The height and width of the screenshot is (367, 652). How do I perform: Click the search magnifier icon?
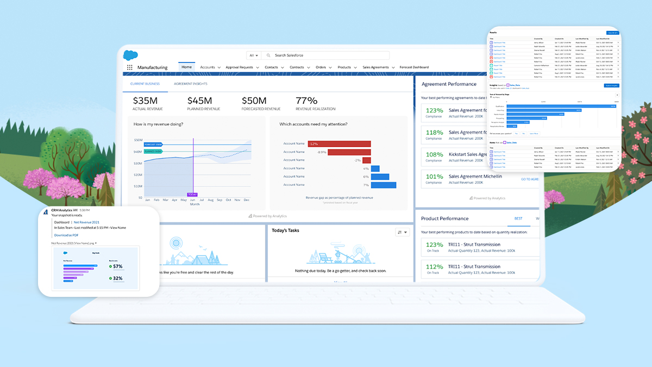point(268,55)
